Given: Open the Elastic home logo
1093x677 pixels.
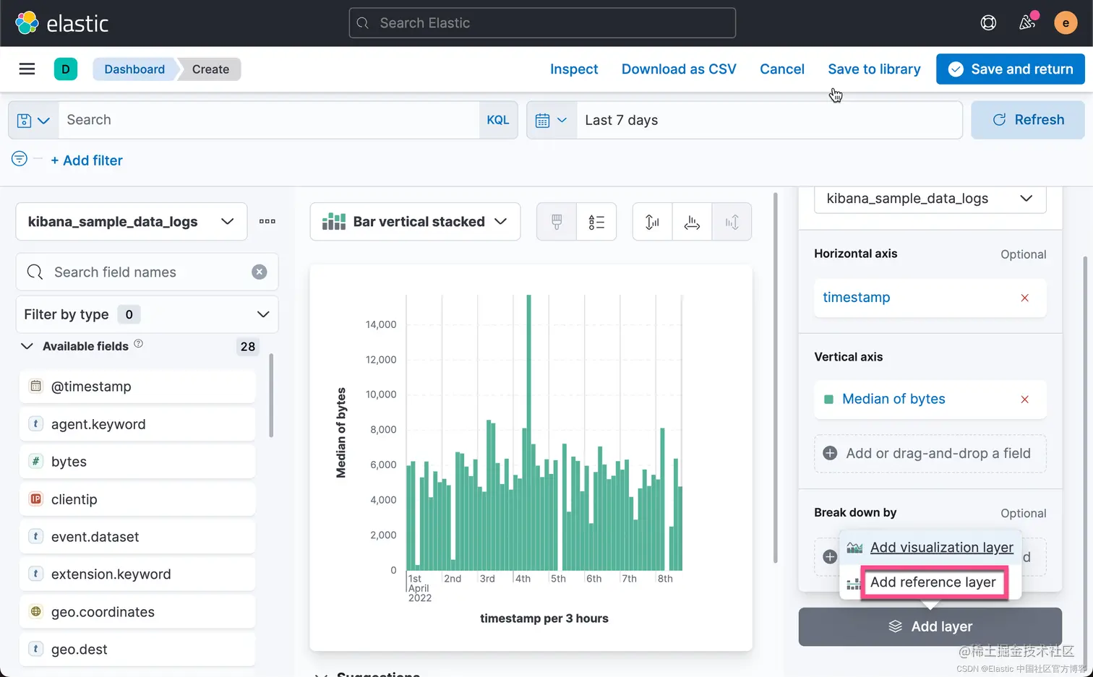Looking at the screenshot, I should (61, 23).
